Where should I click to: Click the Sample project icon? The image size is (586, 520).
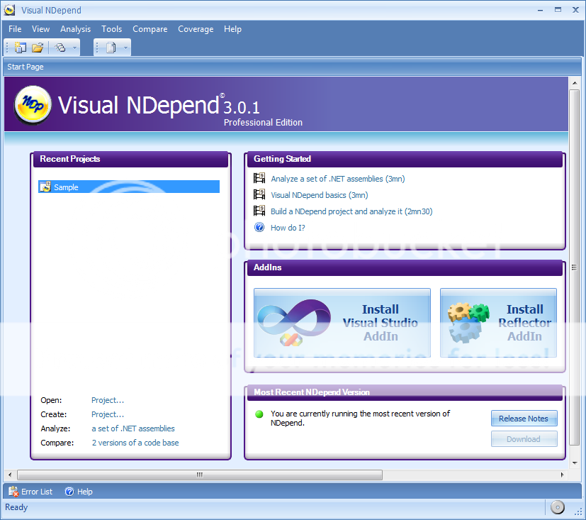click(45, 187)
